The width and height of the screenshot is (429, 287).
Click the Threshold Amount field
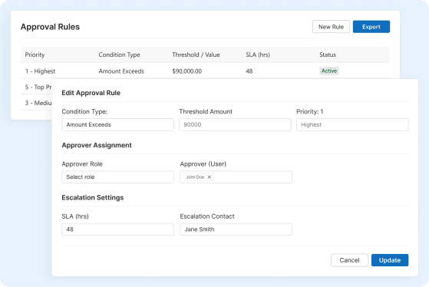235,124
